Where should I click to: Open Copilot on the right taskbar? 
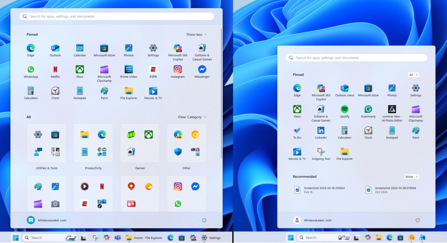[x=368, y=237]
